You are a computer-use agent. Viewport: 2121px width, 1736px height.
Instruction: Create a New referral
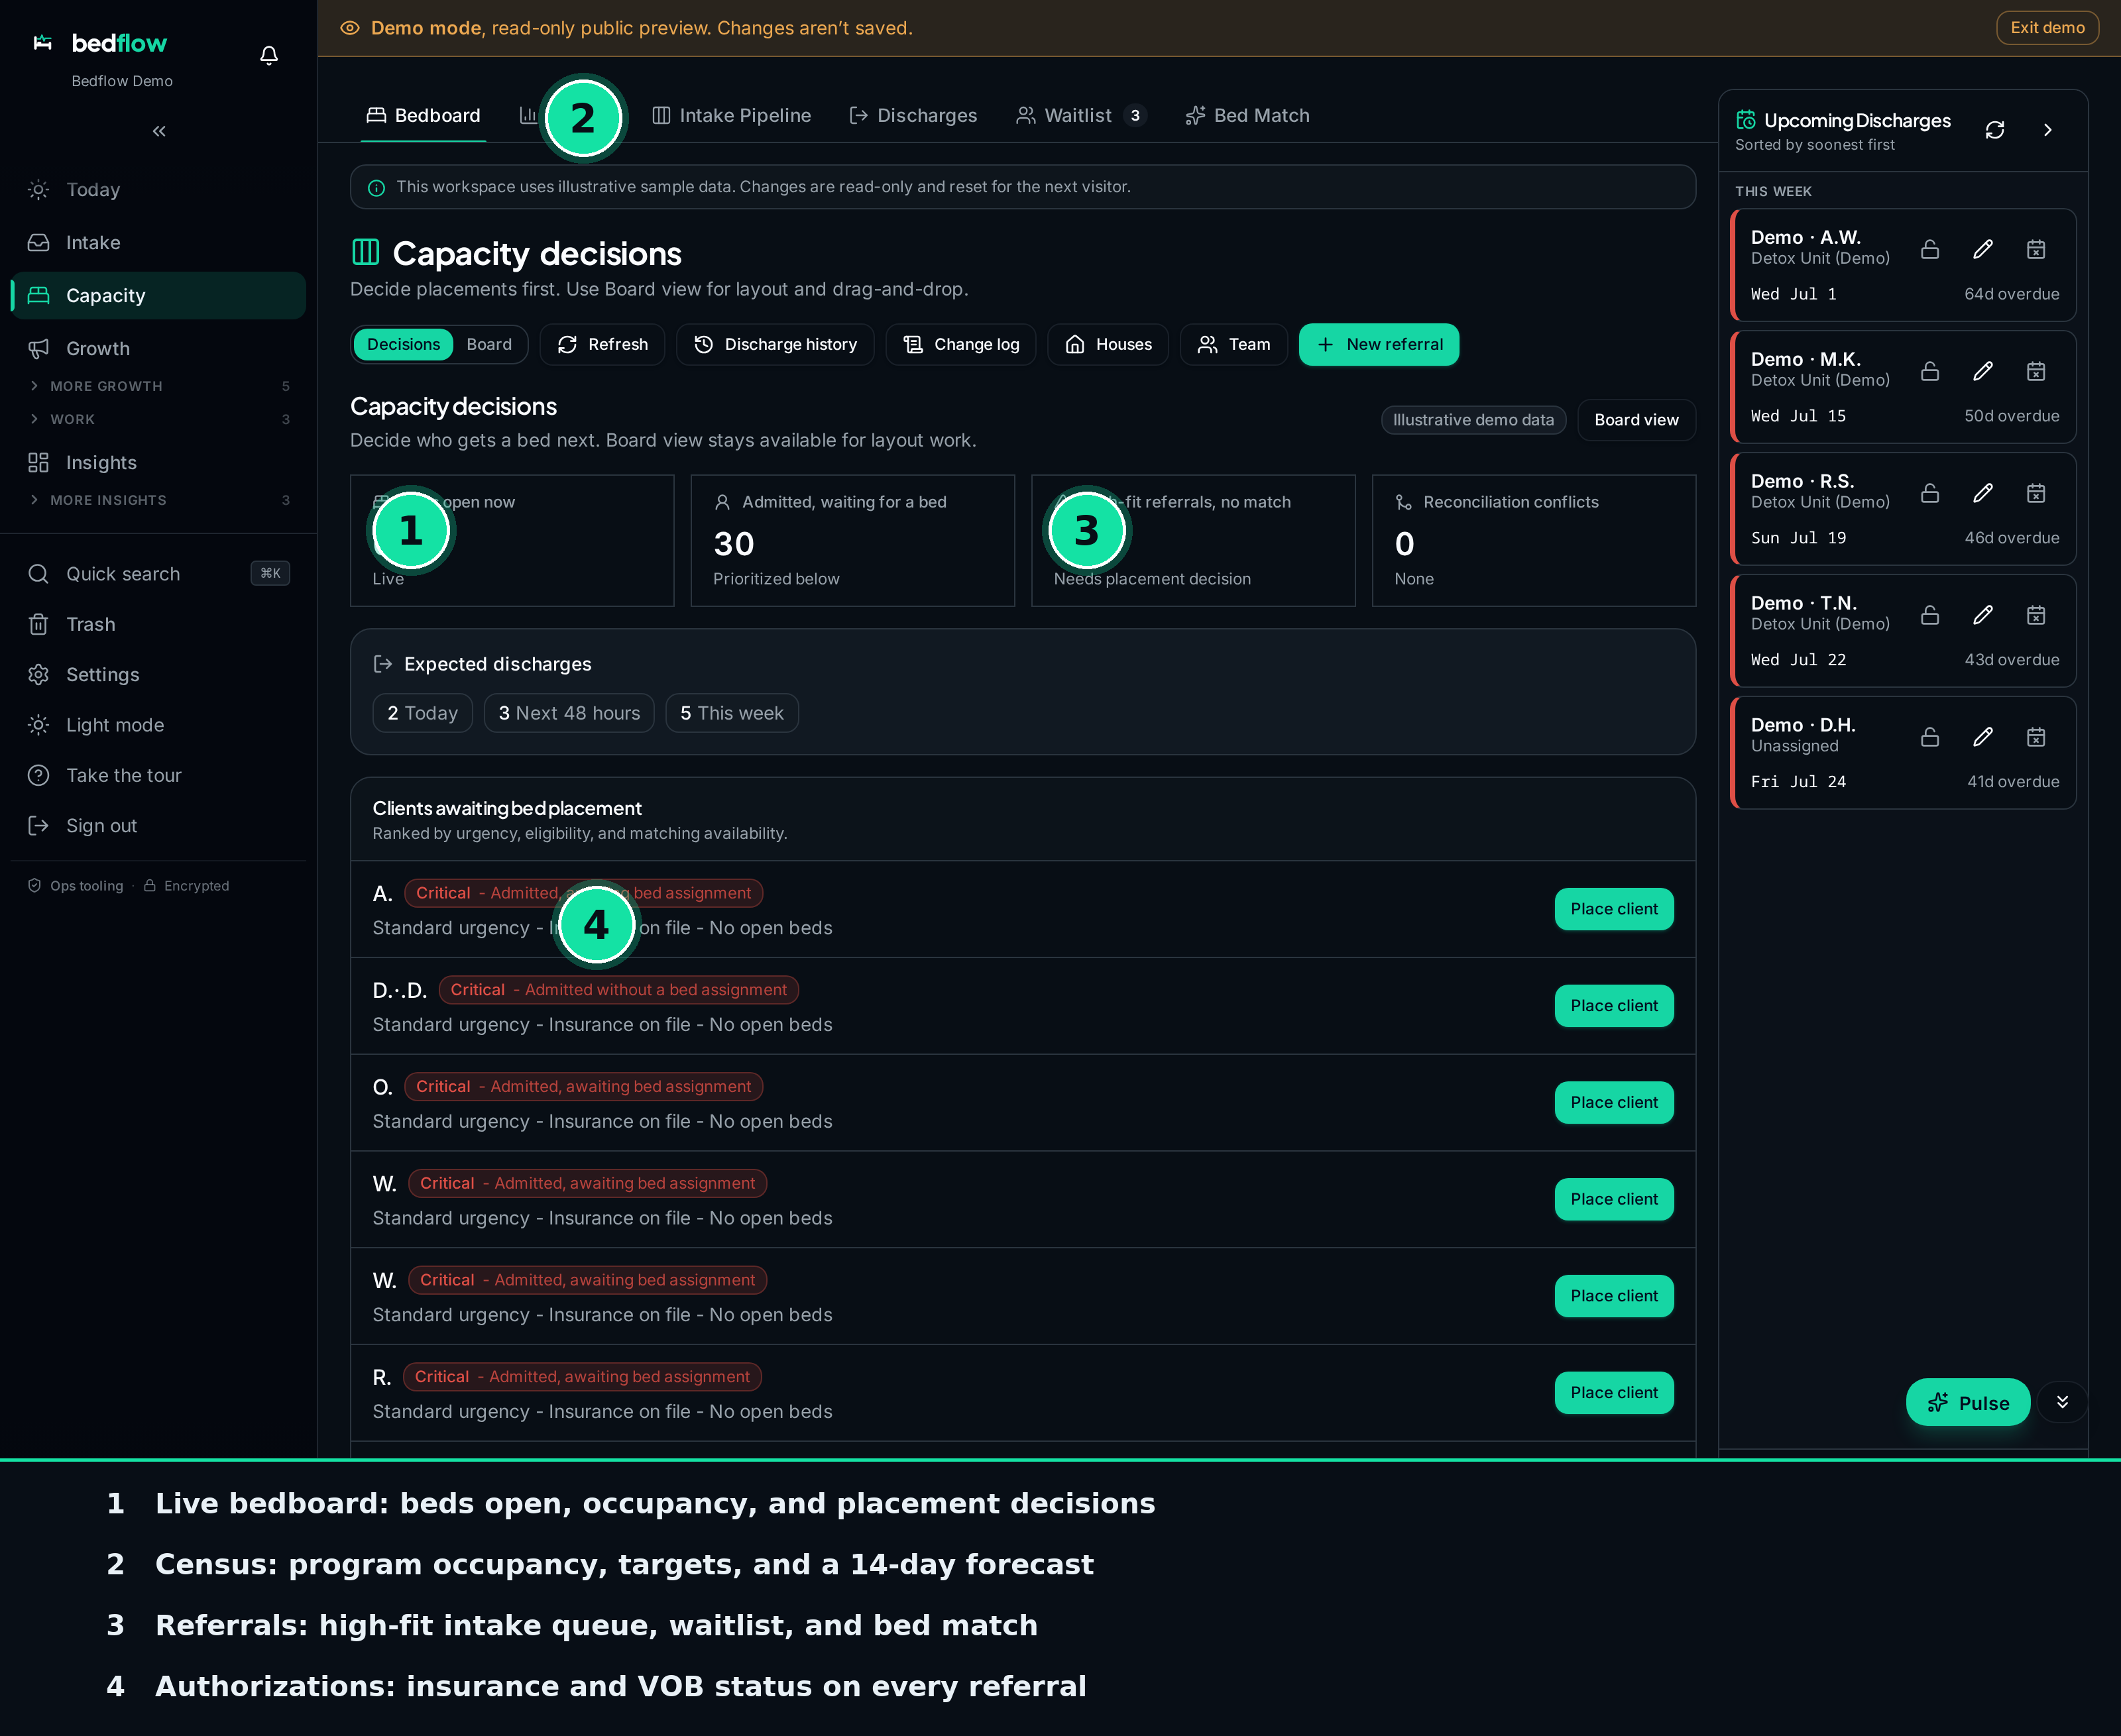point(1379,345)
